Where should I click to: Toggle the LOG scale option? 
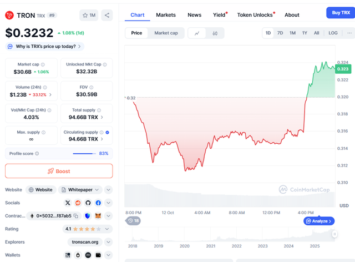(x=333, y=33)
